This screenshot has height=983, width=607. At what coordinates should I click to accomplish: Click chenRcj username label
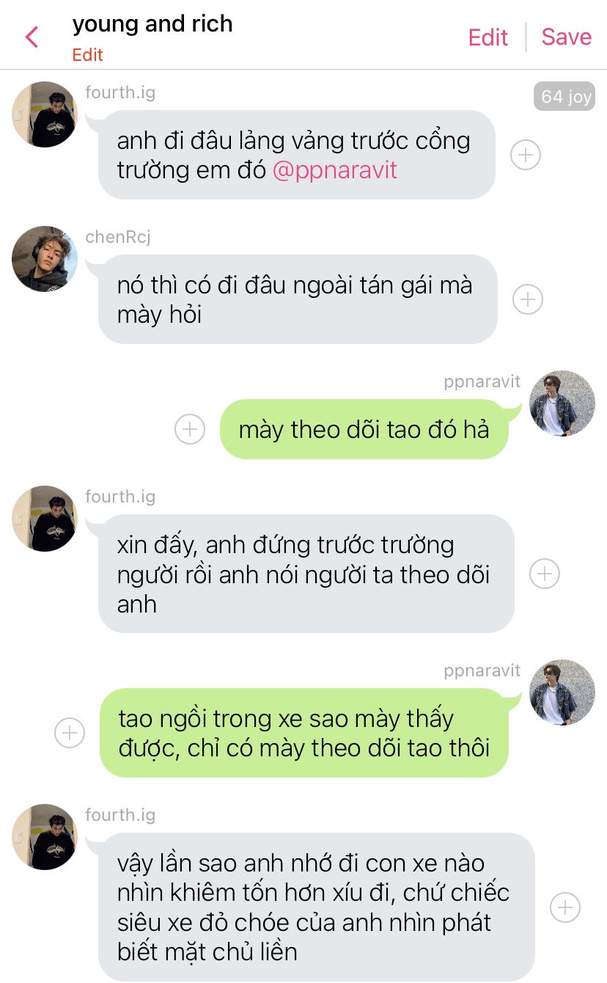click(118, 236)
